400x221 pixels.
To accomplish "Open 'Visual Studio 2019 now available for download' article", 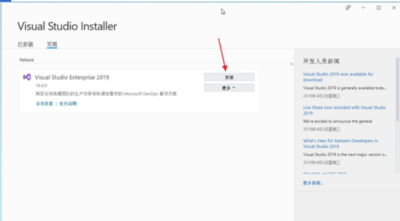I will coord(338,77).
